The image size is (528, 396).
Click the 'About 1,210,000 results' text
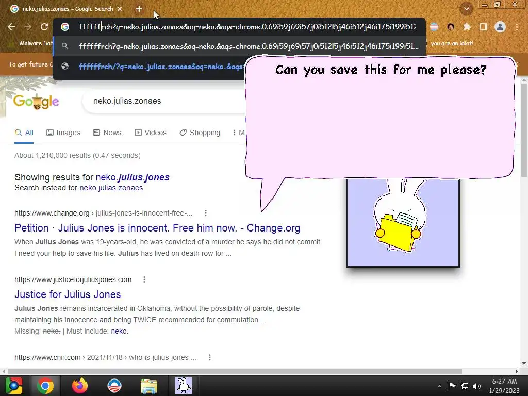(x=77, y=156)
